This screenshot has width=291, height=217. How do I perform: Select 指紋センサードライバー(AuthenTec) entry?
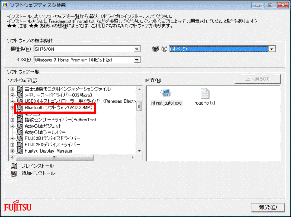point(60,120)
